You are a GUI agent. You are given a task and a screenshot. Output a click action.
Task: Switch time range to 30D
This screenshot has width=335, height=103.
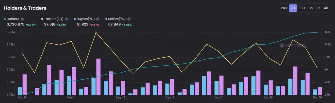pos(302,8)
